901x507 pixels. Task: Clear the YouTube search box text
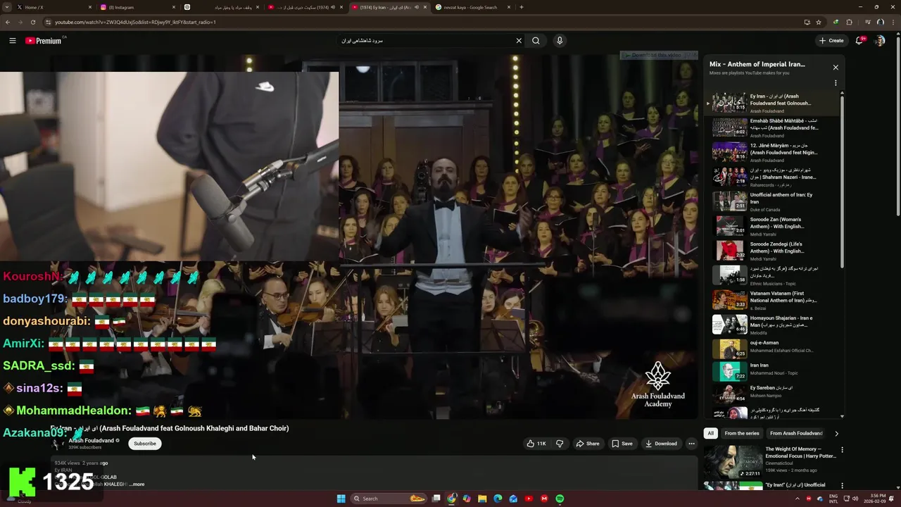pyautogui.click(x=519, y=41)
